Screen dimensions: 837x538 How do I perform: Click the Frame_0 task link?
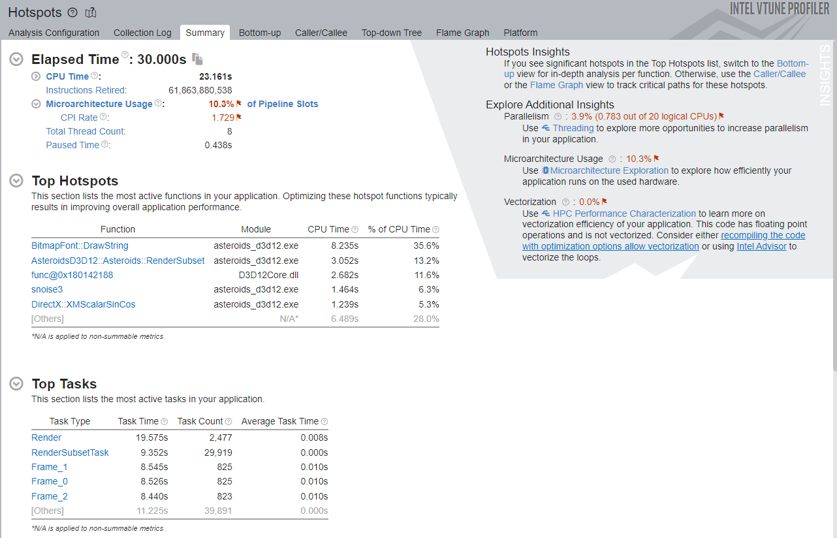tap(50, 481)
